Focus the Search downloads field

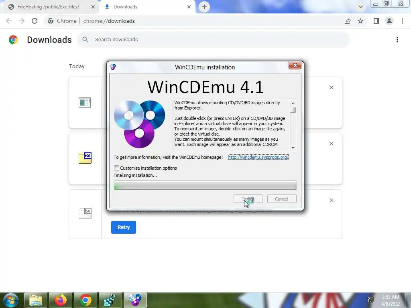pyautogui.click(x=213, y=40)
